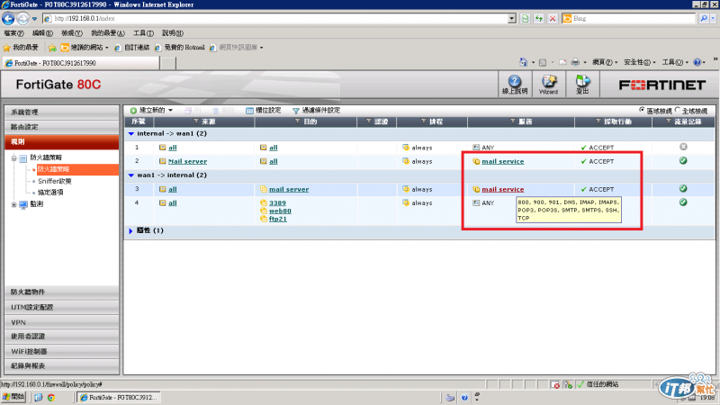Image resolution: width=720 pixels, height=405 pixels.
Task: Open UTM settings (UTM設定配置) menu
Action: click(x=62, y=307)
